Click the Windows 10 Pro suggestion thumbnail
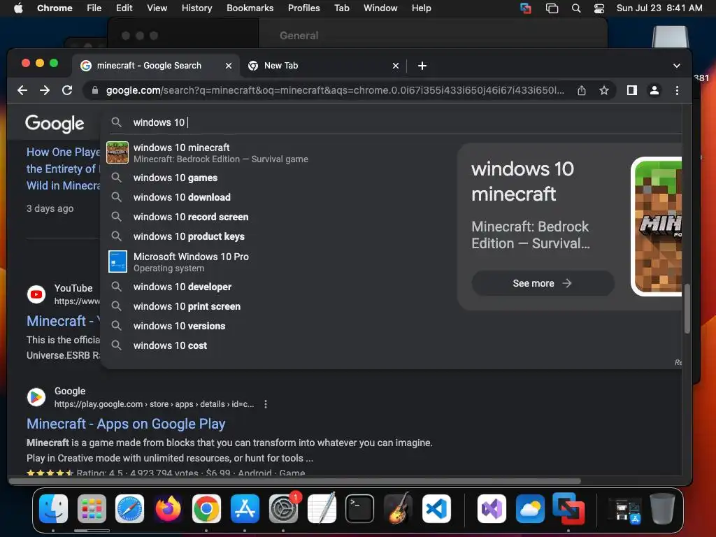716x537 pixels. 117,262
